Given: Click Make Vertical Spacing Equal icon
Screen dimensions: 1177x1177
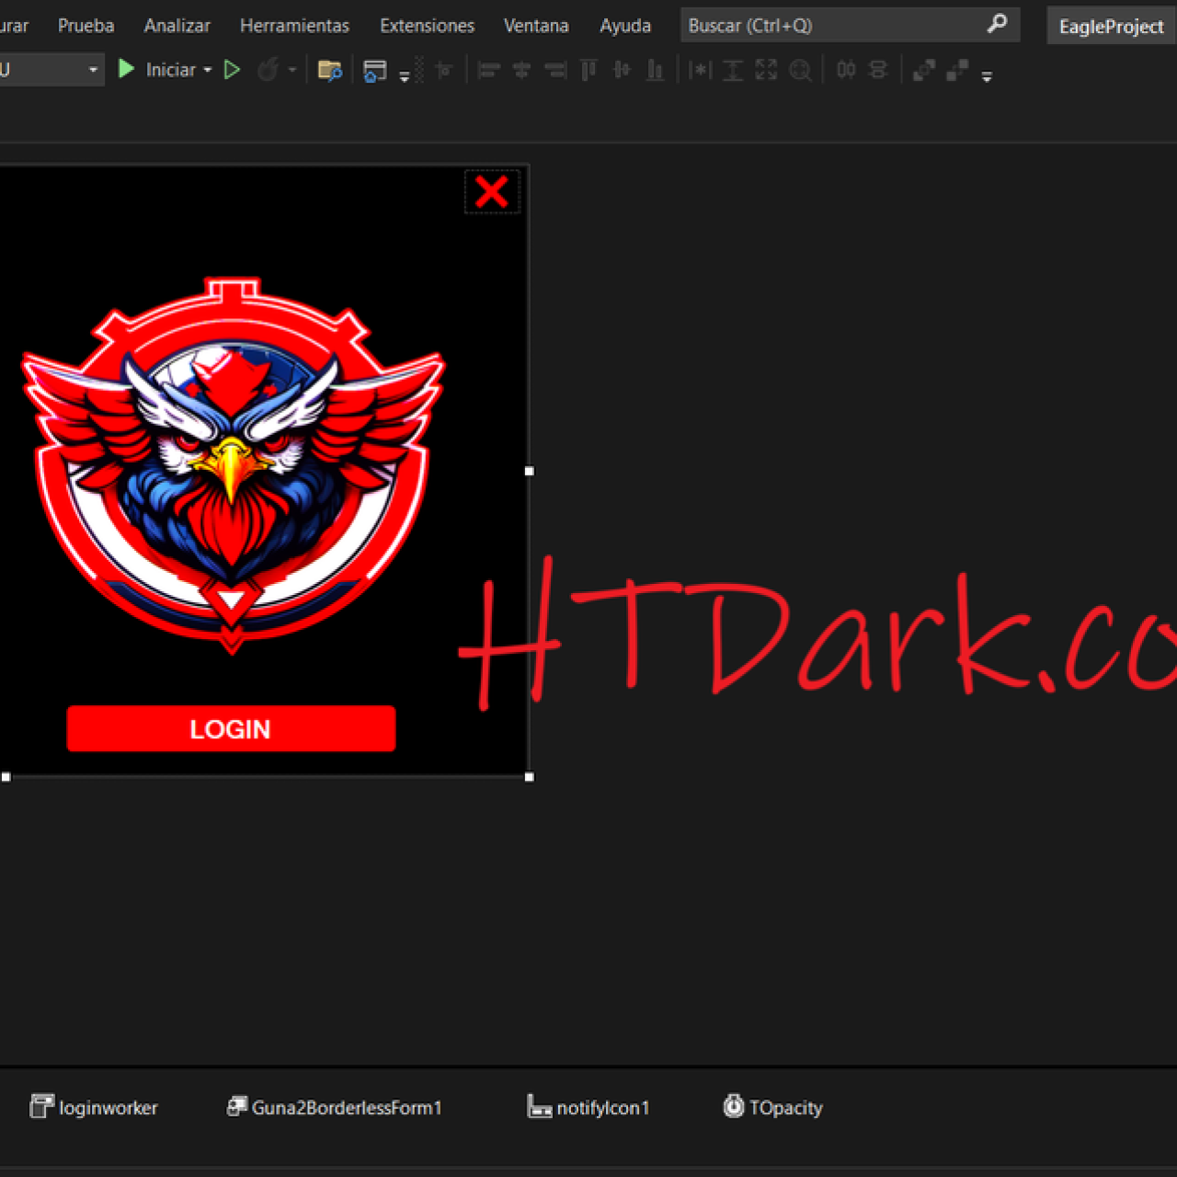Looking at the screenshot, I should [878, 70].
